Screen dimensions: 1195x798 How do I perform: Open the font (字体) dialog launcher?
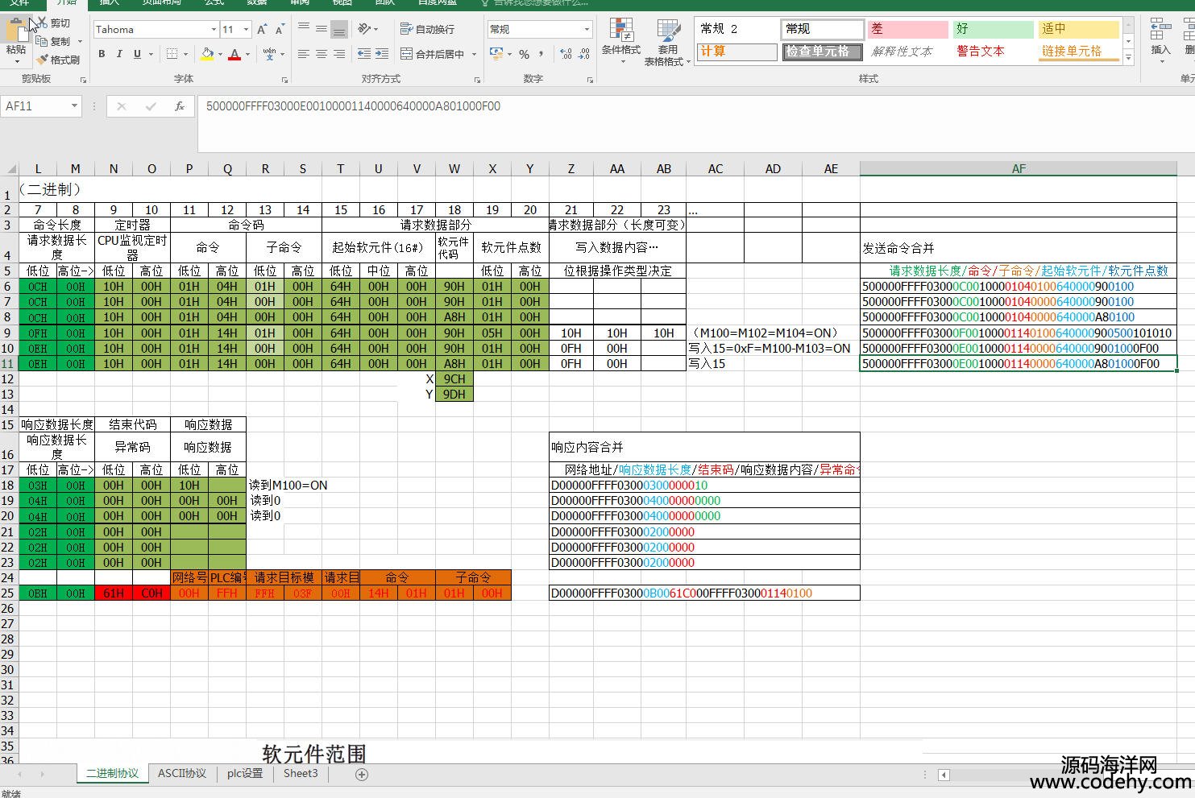click(284, 80)
